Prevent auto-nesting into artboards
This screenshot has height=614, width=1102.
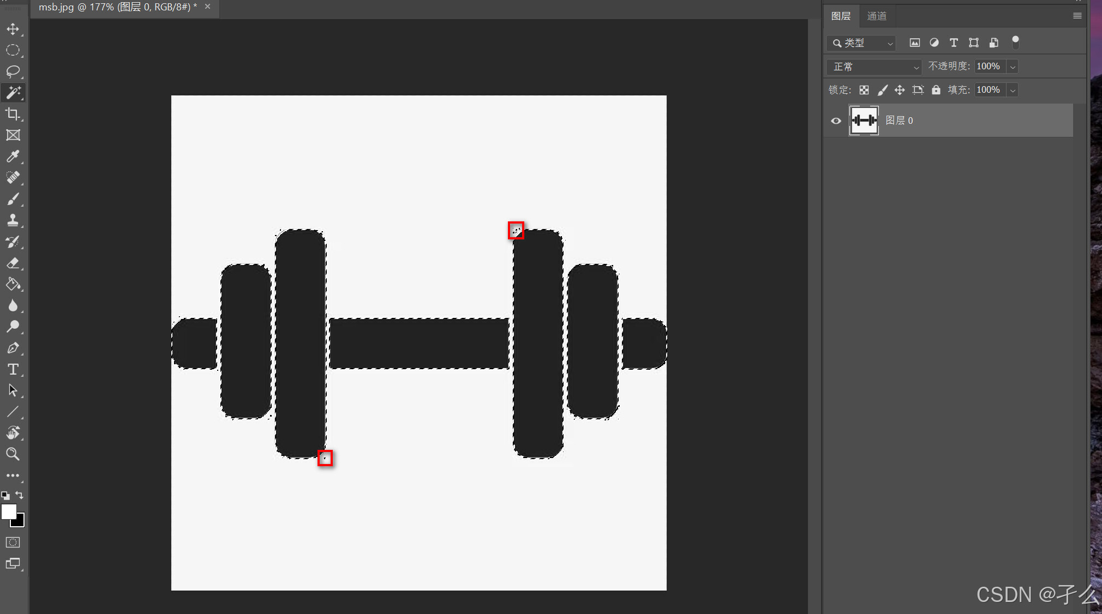pos(918,90)
